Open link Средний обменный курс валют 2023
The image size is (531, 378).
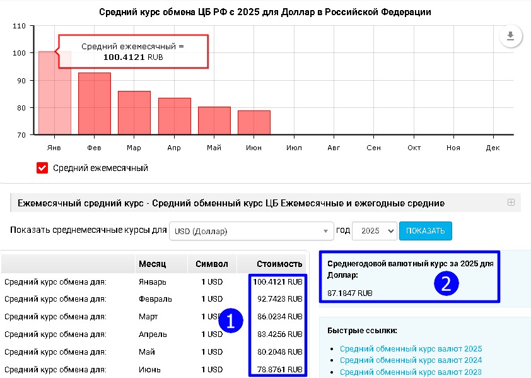click(x=411, y=372)
